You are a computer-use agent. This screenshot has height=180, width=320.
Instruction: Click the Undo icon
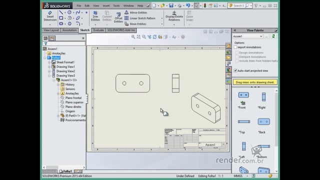[188, 5]
